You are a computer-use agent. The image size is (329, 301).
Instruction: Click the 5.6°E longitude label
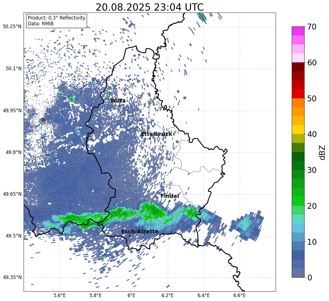tap(60, 295)
